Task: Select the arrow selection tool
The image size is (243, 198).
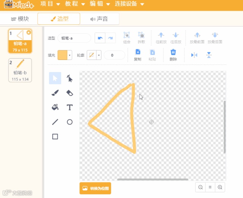Action: click(55, 78)
